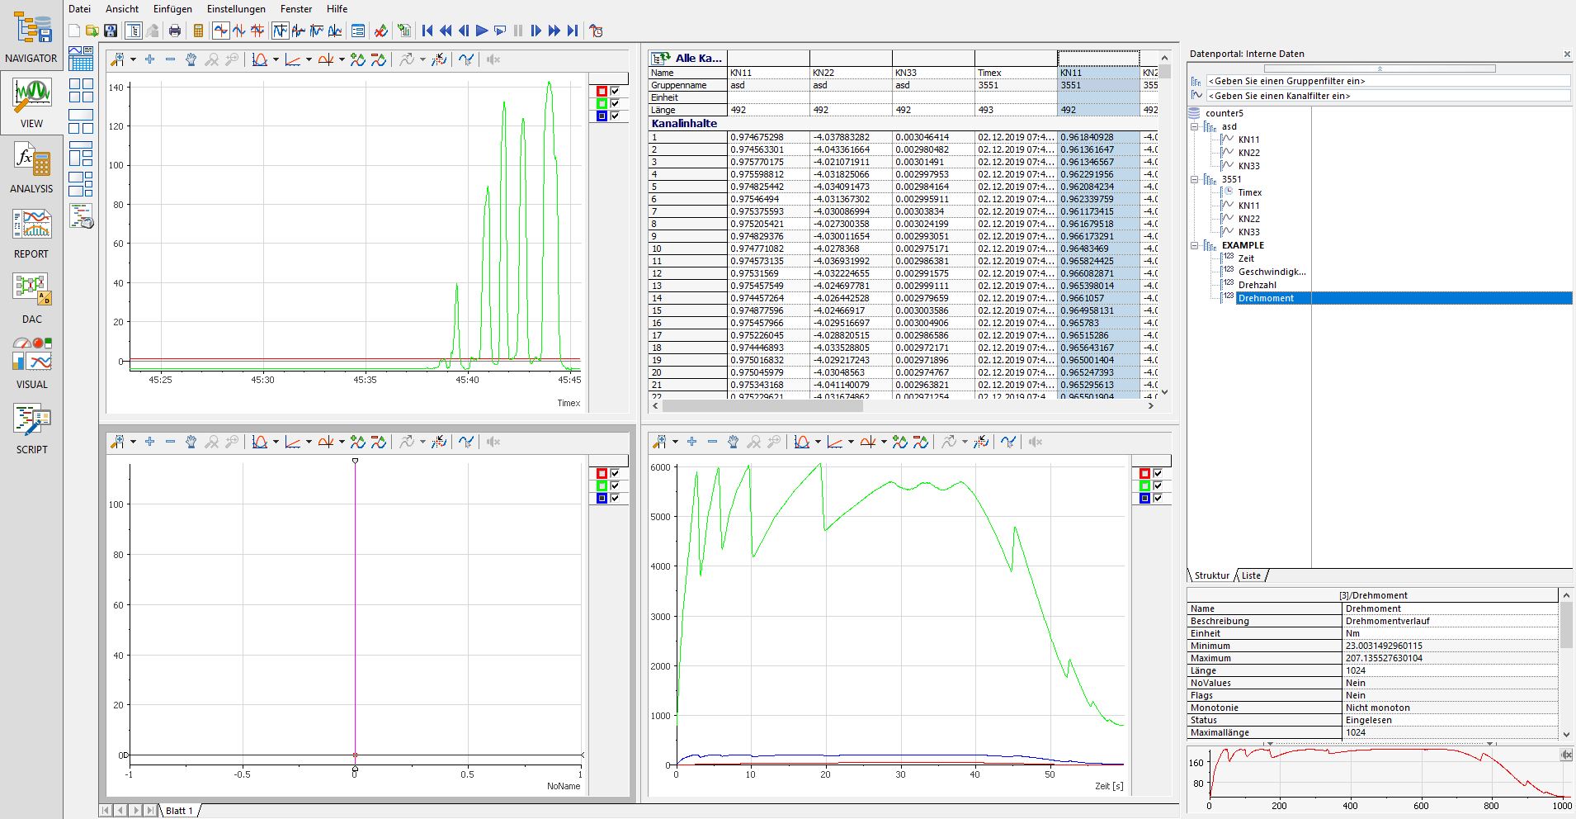Uncheck the red curve checkbox in top-left chart legend
Screen dimensions: 1576x819
tap(615, 91)
